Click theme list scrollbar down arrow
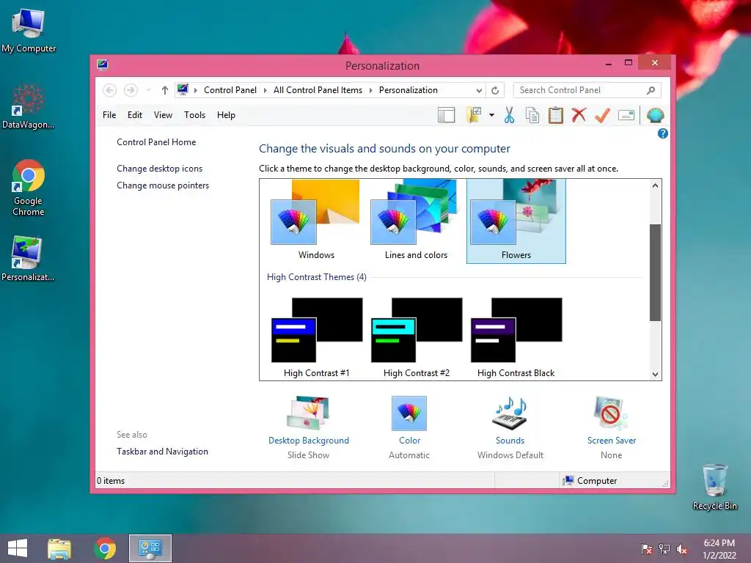The image size is (751, 563). pyautogui.click(x=655, y=375)
